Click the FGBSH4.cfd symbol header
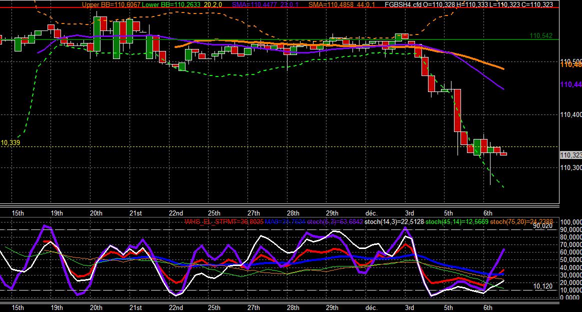 point(403,5)
